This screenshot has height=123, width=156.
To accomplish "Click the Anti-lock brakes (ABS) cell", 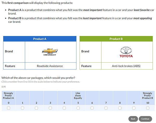I will [126, 66].
